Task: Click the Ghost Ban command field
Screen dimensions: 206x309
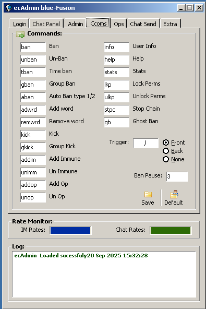Action: coord(117,122)
